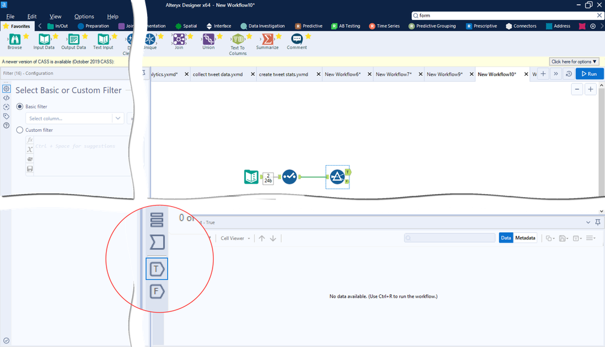Open the copy results dropdown
This screenshot has width=605, height=347.
(550, 238)
